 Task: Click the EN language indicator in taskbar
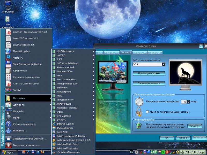[x=131, y=152]
